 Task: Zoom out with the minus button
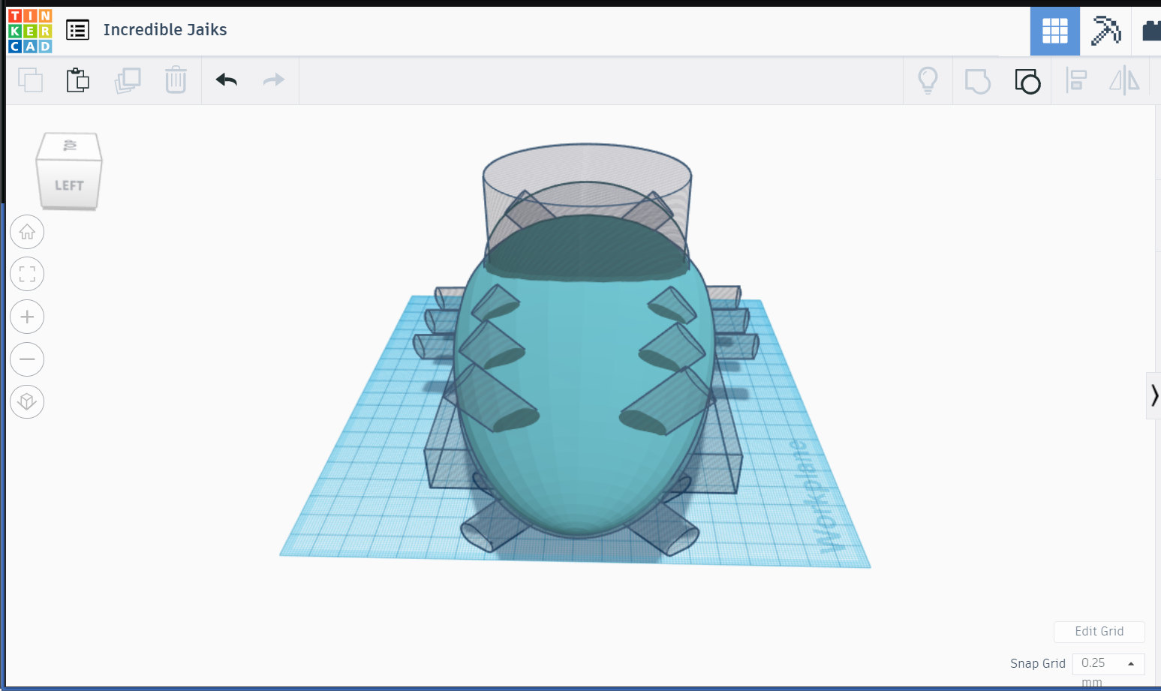pos(27,359)
